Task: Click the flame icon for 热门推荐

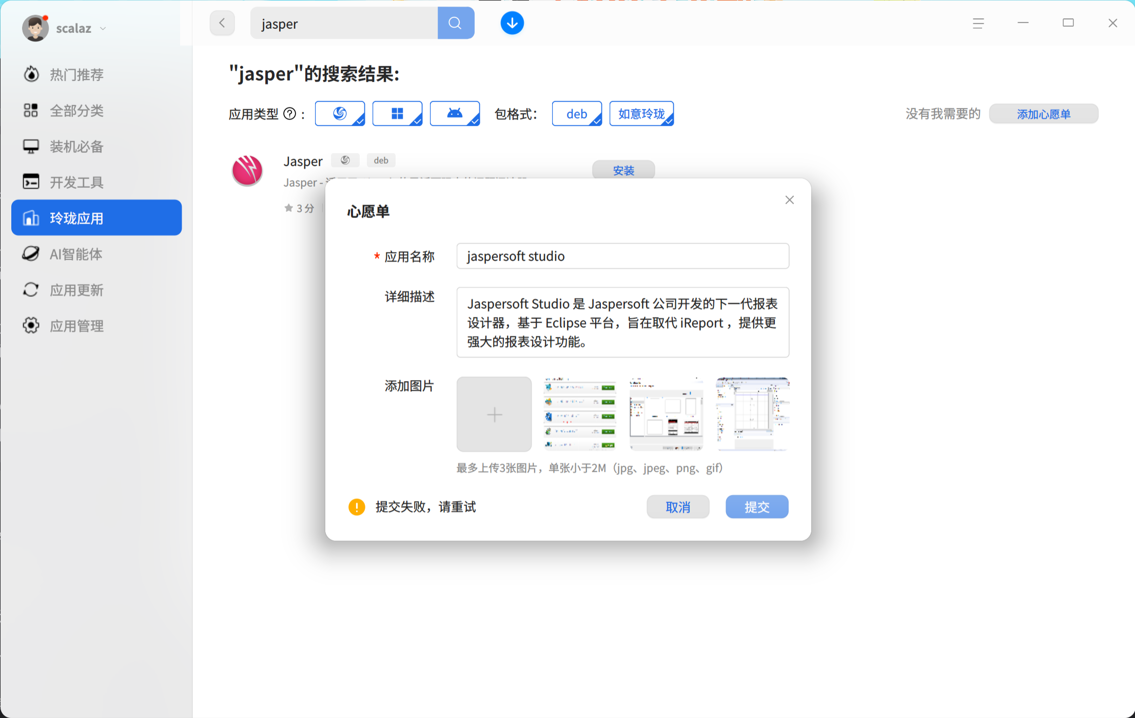Action: (31, 74)
